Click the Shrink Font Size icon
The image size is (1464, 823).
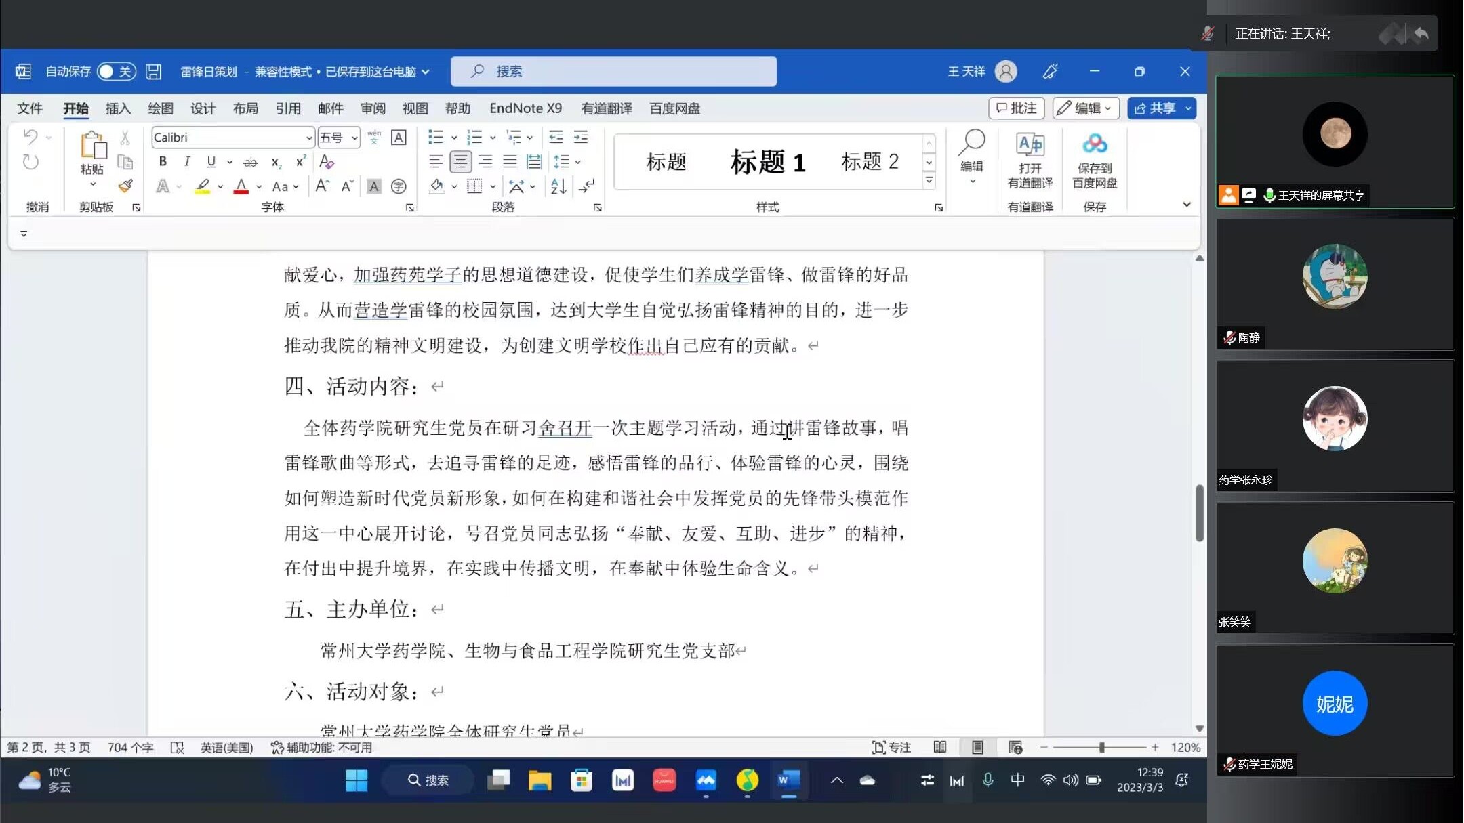(x=347, y=186)
